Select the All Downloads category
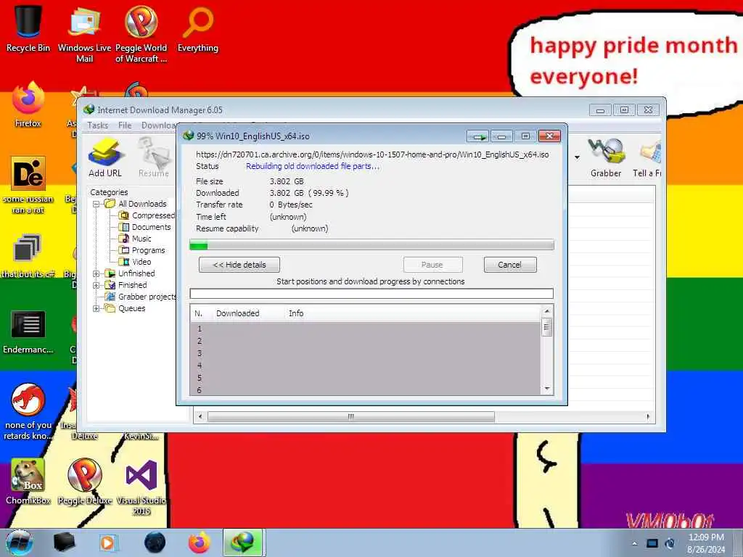Screen dimensions: 743x557 142,204
